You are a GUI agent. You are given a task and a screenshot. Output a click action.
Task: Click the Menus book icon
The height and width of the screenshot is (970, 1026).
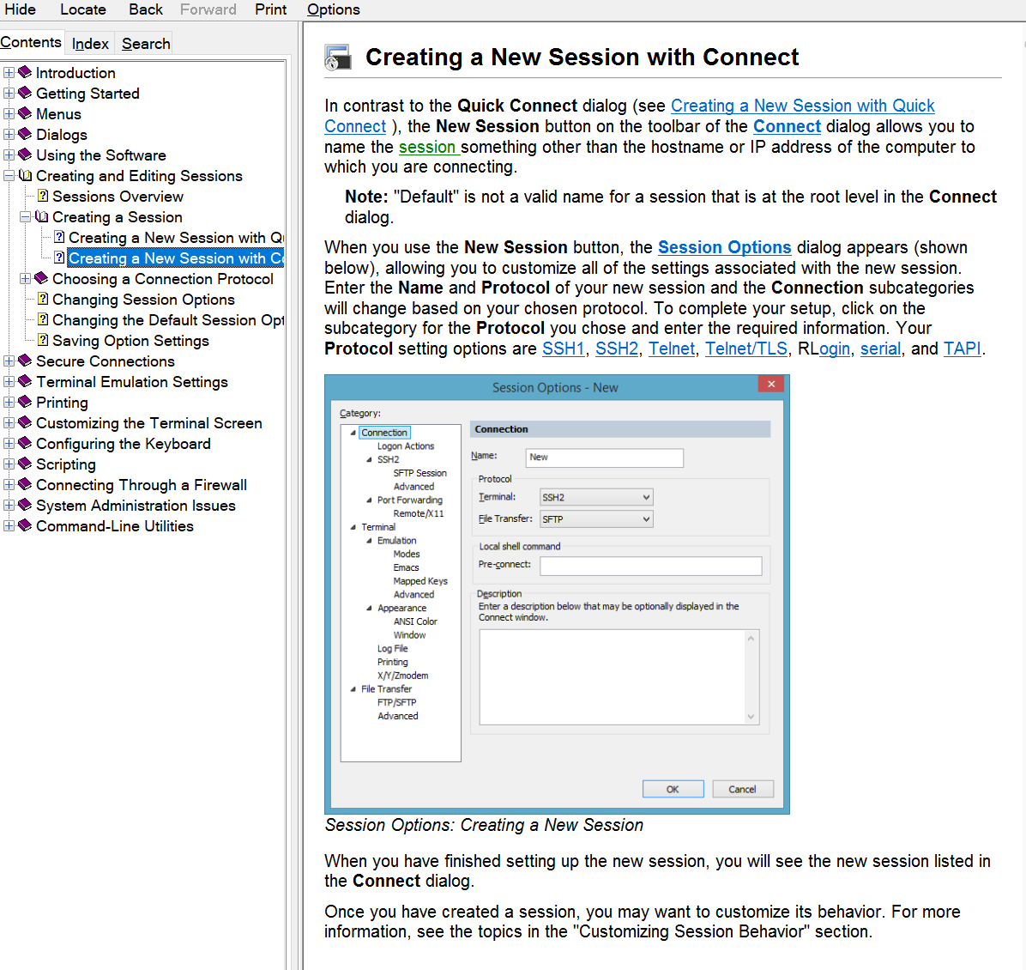click(25, 113)
